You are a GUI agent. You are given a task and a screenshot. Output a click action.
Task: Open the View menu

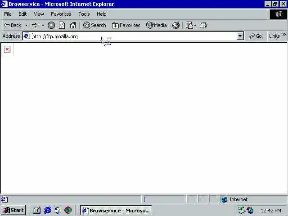[39, 14]
